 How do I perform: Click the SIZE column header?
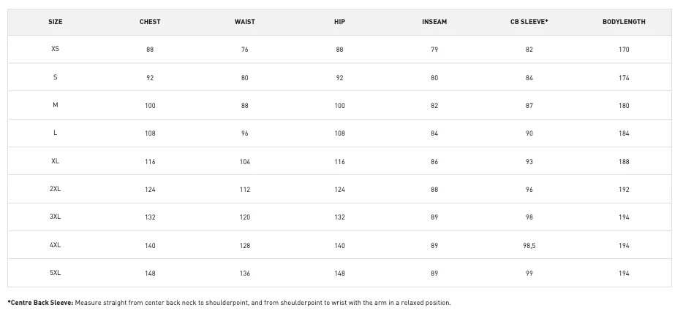coord(56,22)
